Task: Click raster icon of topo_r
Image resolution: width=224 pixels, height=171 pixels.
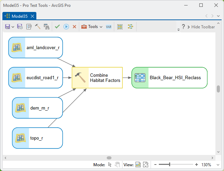Action: coord(21,138)
